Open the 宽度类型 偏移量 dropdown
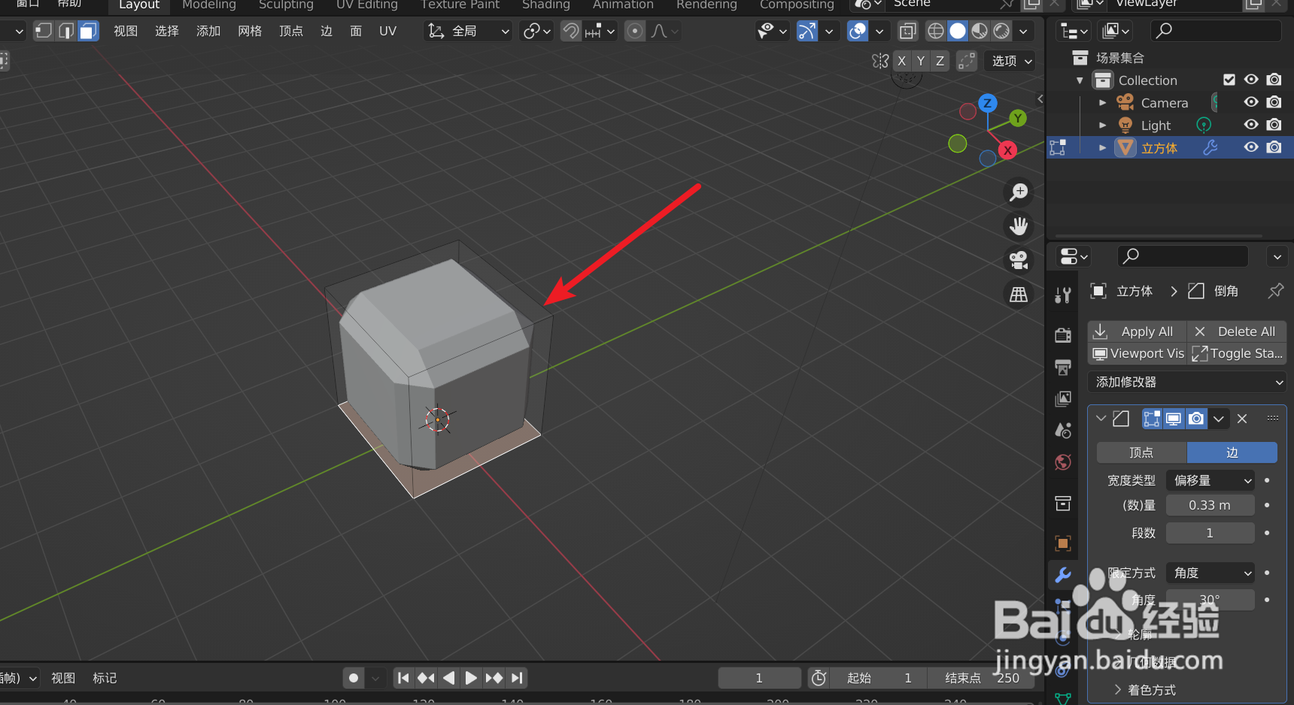 click(1210, 480)
